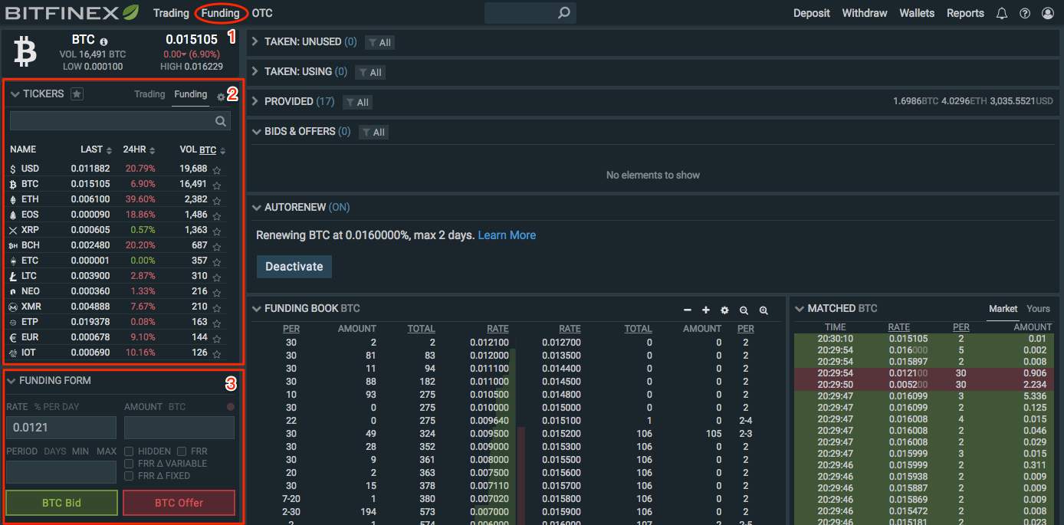This screenshot has height=525, width=1064.
Task: Click the Bitfinex logo
Action: coord(72,13)
